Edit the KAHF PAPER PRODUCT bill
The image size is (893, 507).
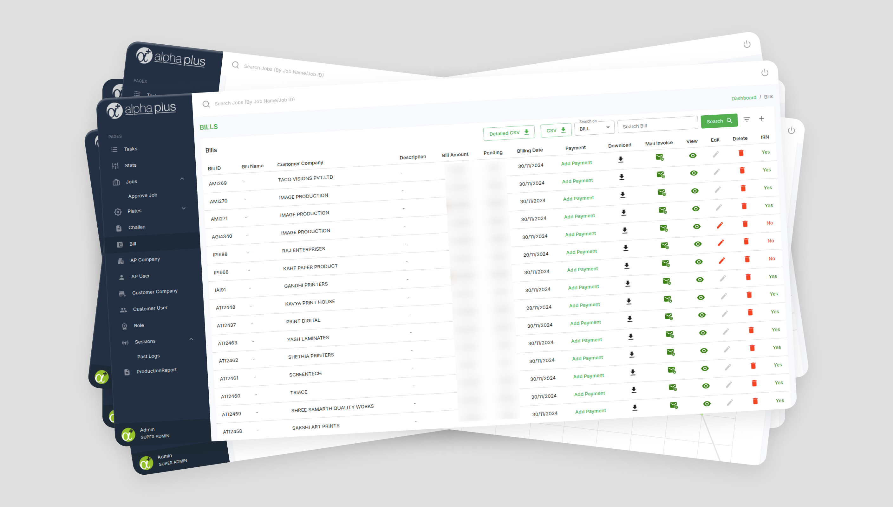(721, 243)
